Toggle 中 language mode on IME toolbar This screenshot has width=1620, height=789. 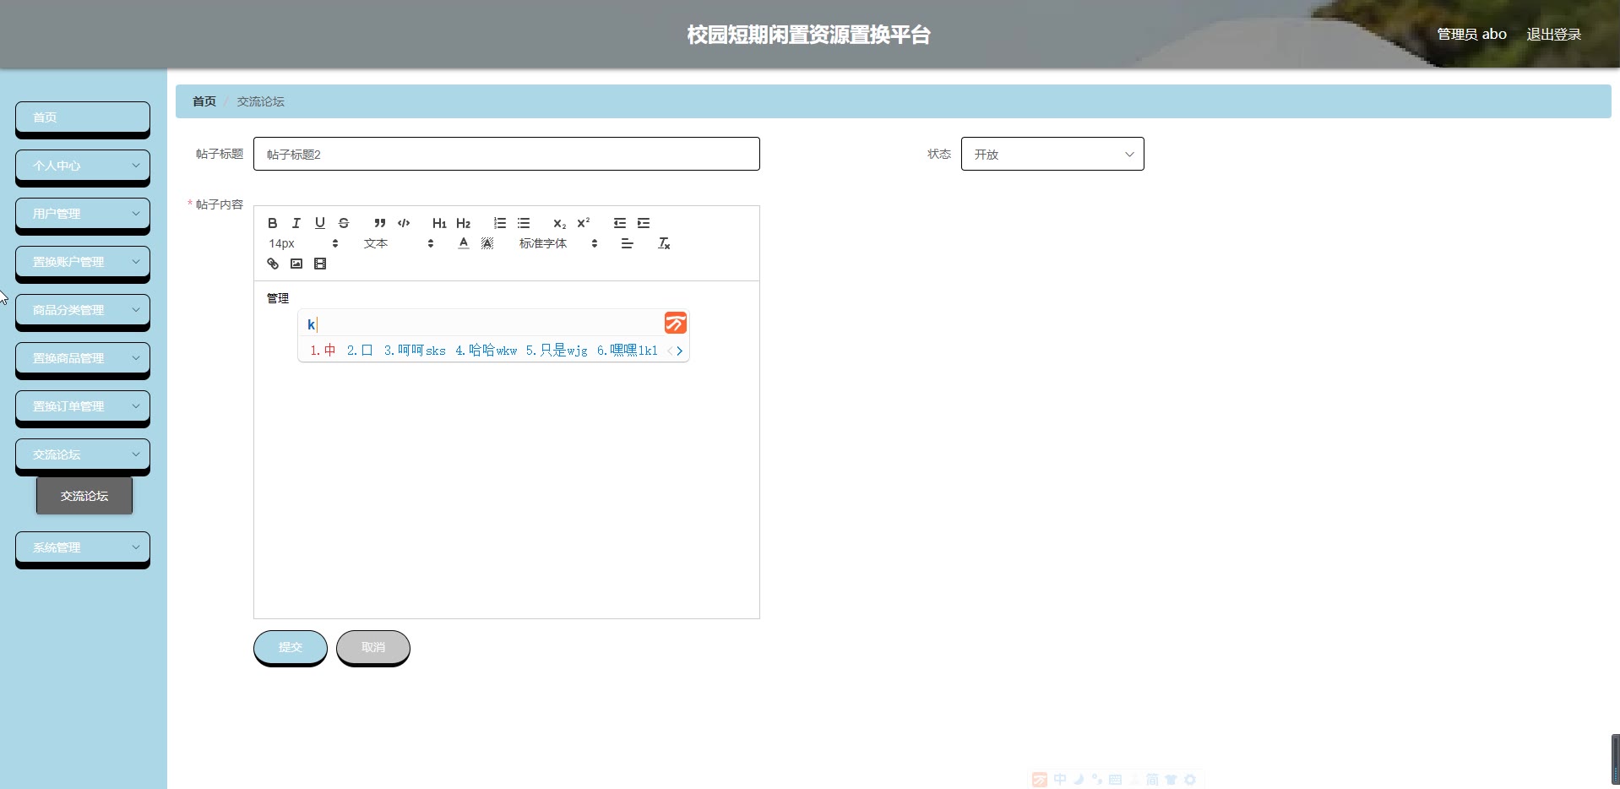coord(1060,779)
